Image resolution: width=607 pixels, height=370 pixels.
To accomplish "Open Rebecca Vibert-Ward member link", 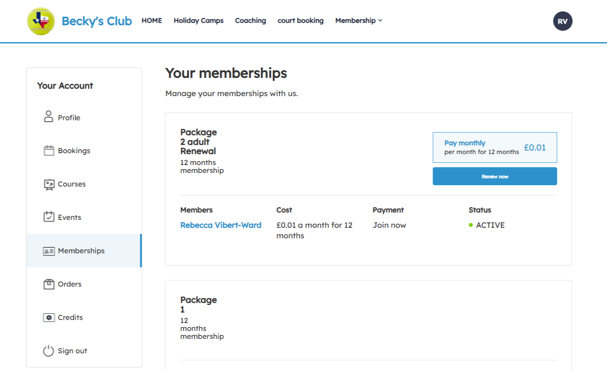I will [x=221, y=225].
